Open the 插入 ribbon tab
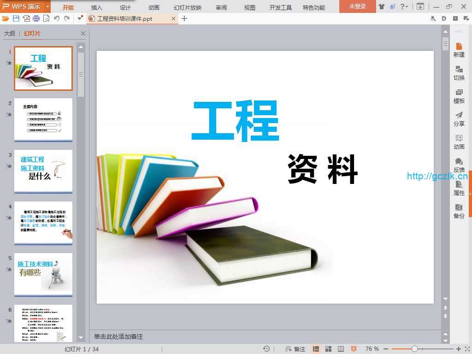The image size is (472, 354). coord(97,7)
